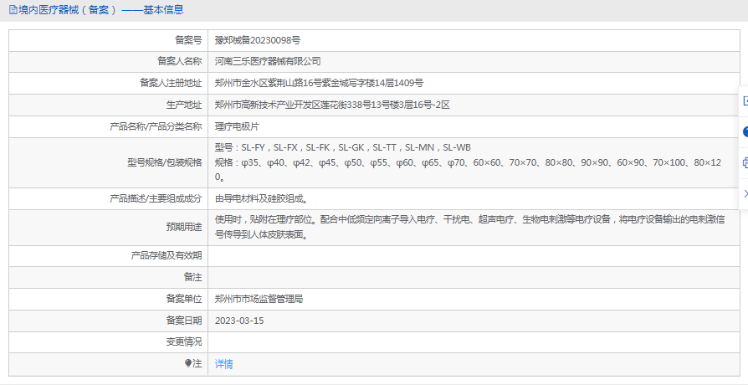Click the 备案单位 row label

[x=184, y=300]
